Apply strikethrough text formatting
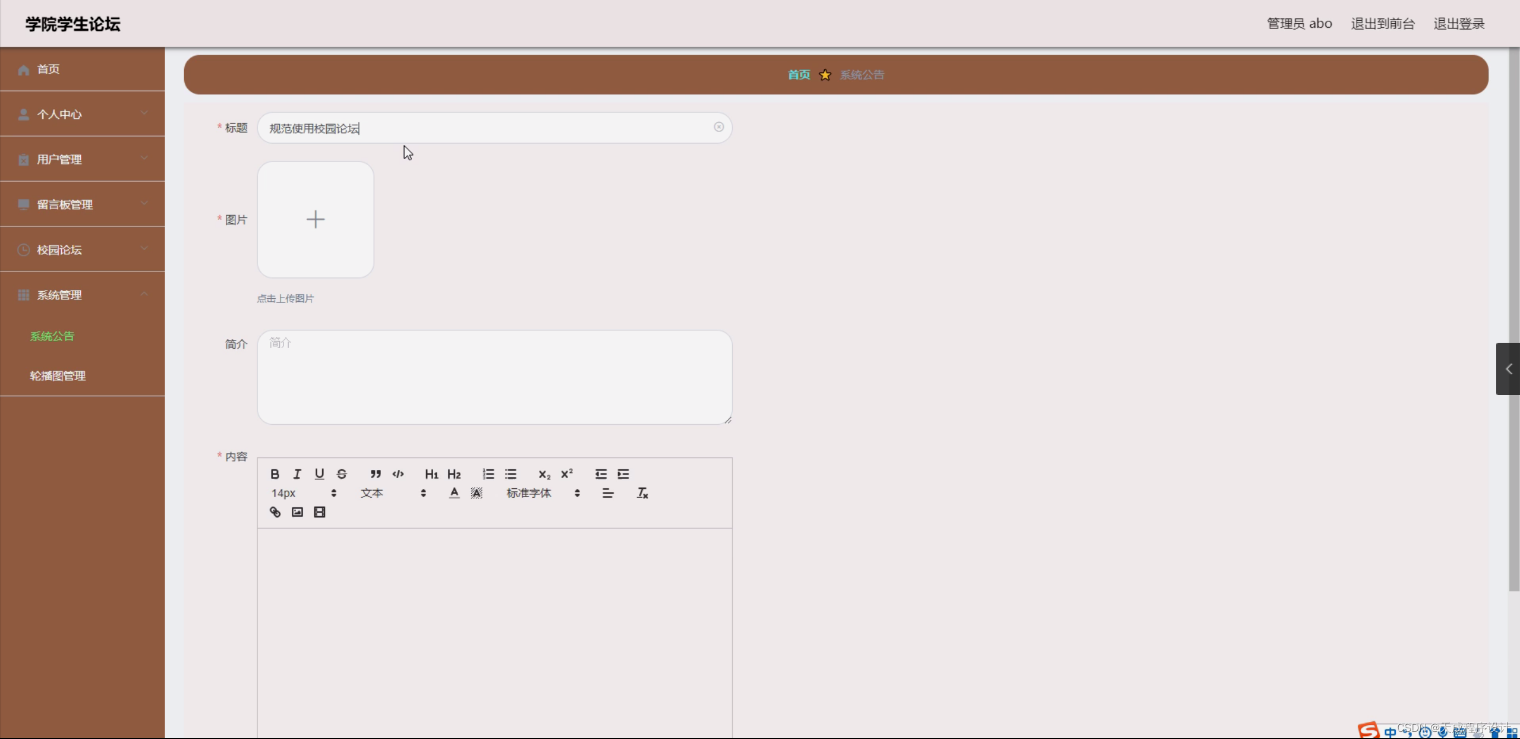Image resolution: width=1520 pixels, height=739 pixels. pyautogui.click(x=342, y=474)
